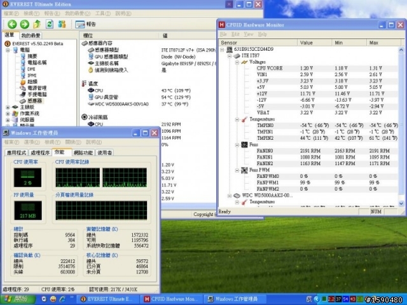Screen dimensions: 407x305
Task: Go forward with the green right arrow in EVEREST
Action: [x=25, y=24]
